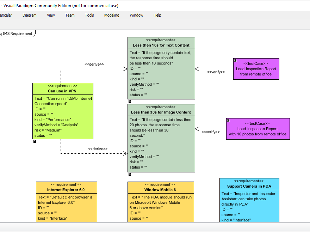Open the Diagram menu
Image resolution: width=310 pixels, height=232 pixels.
pyautogui.click(x=29, y=15)
